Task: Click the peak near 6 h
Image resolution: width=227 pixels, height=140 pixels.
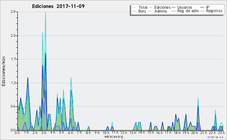Action: (x=71, y=78)
